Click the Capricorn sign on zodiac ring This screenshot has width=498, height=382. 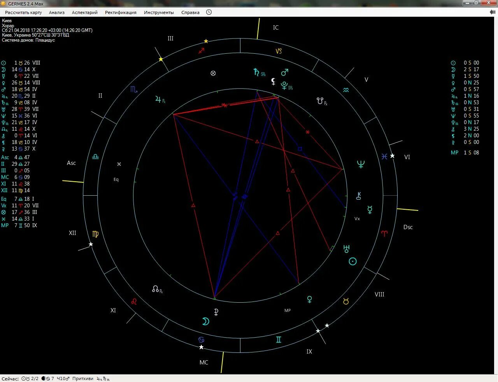279,51
